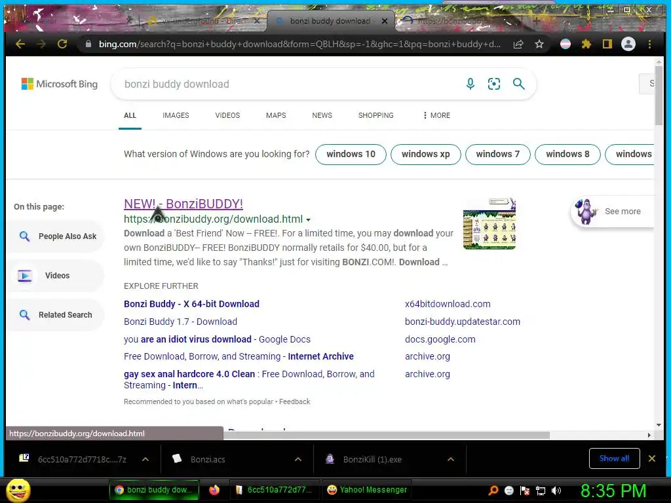Expand options for 6cc510a772d7718c 7z download

(x=145, y=459)
